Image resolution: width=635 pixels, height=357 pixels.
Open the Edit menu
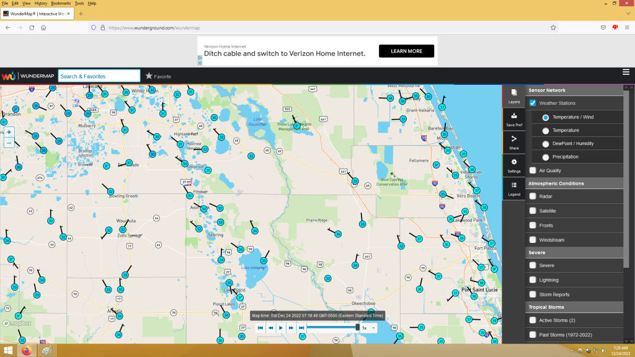coord(15,3)
